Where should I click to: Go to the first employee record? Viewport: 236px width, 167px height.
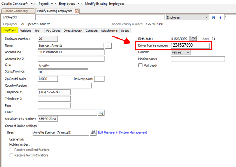213,17
